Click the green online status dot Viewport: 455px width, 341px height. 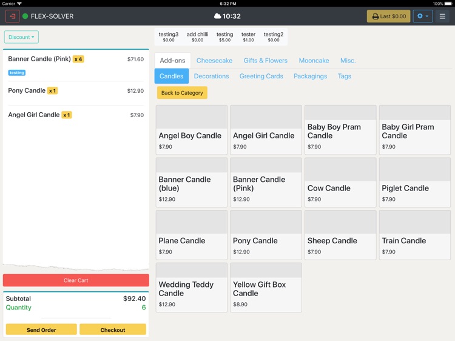(x=25, y=16)
